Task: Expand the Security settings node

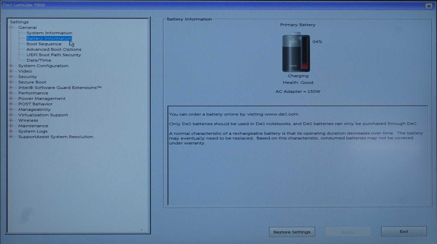Action: click(11, 77)
